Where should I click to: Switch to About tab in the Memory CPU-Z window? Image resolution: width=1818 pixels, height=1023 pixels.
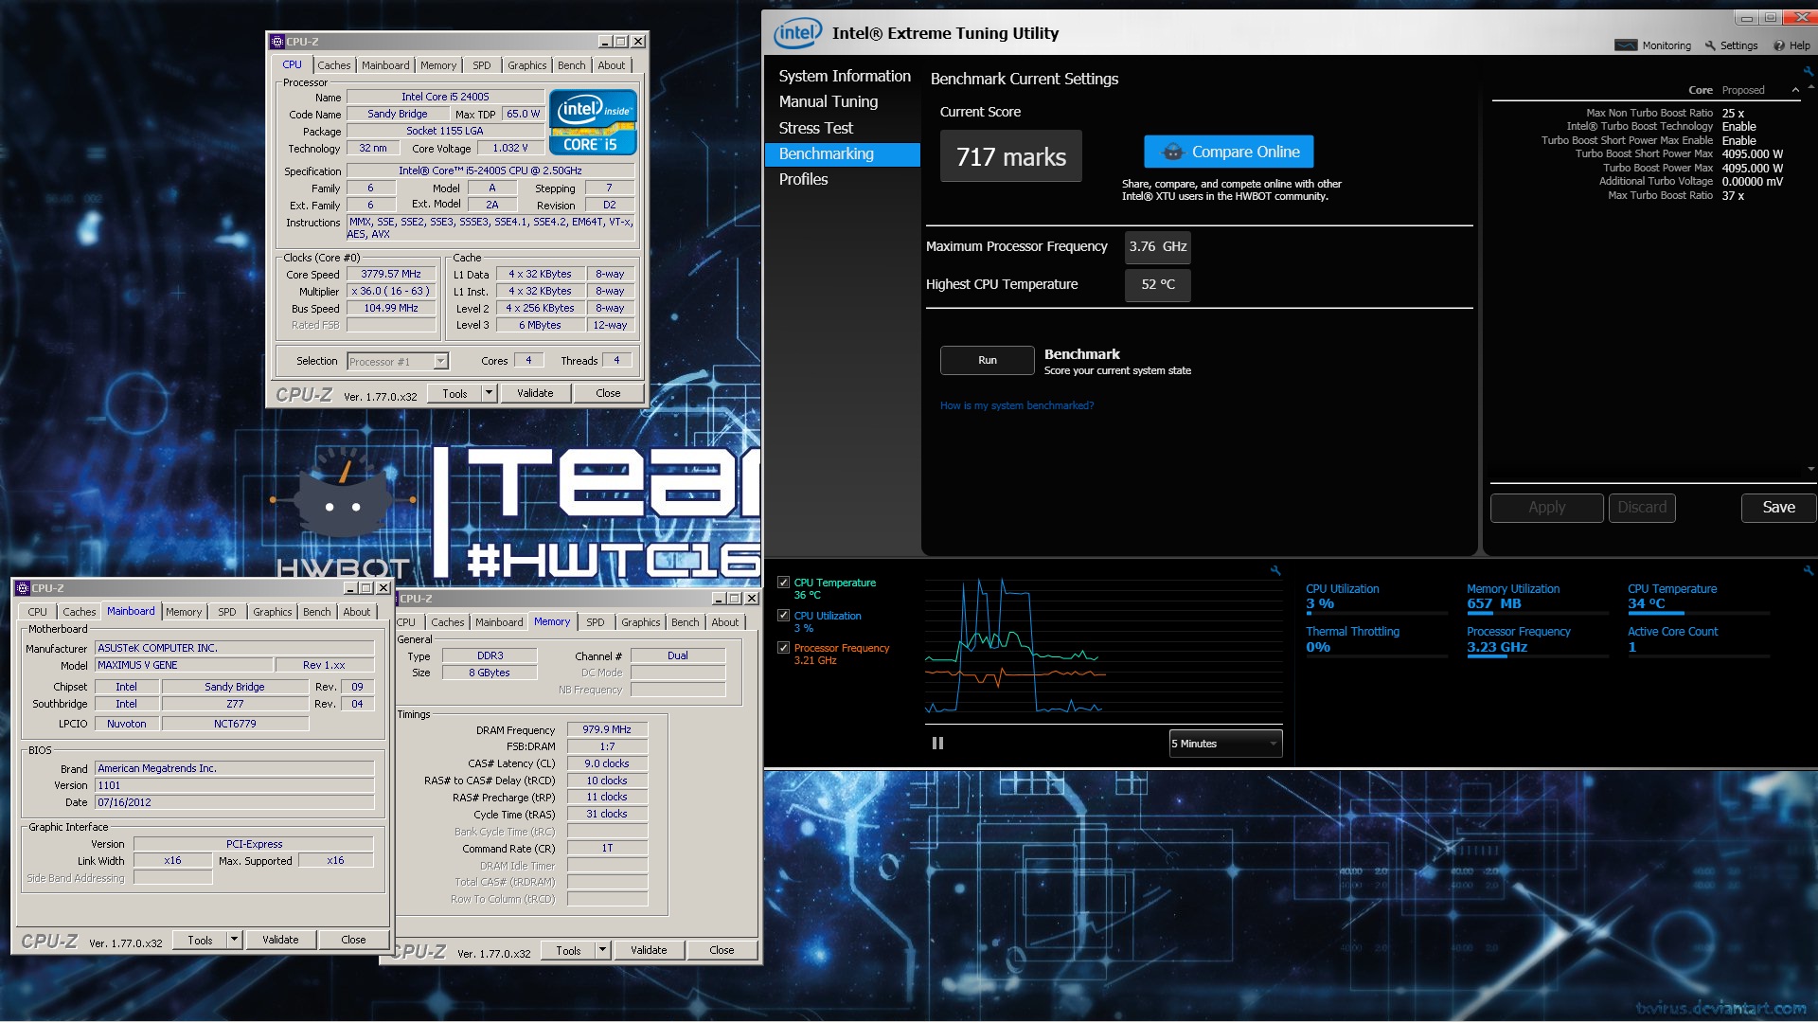coord(725,622)
